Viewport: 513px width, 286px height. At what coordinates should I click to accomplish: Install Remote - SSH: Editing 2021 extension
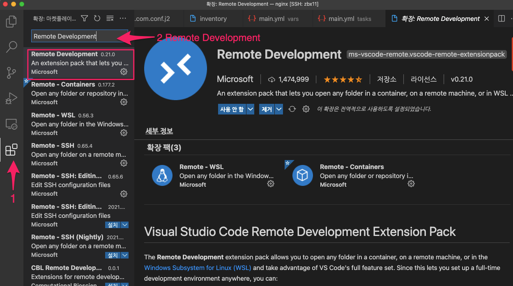pos(113,225)
